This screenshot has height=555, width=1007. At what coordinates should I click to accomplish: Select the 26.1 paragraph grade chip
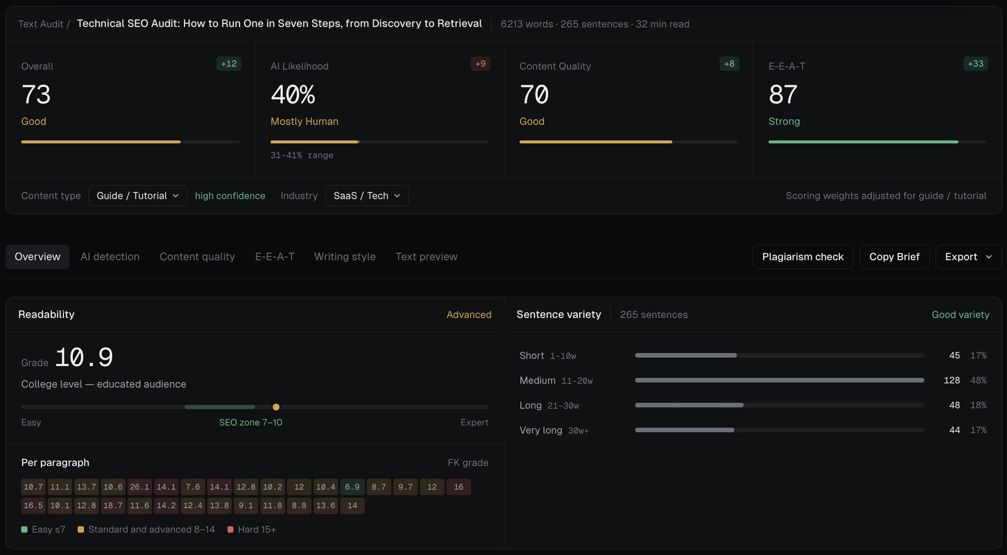[140, 487]
